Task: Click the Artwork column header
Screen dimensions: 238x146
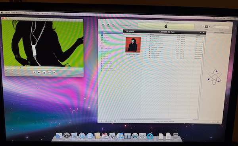Action: 134,34
